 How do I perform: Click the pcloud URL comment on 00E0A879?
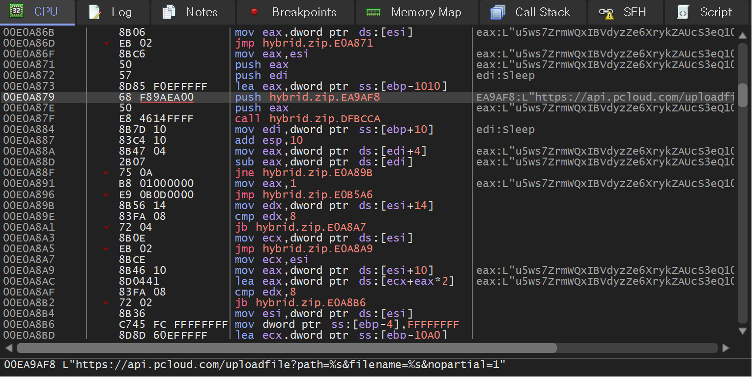point(605,97)
